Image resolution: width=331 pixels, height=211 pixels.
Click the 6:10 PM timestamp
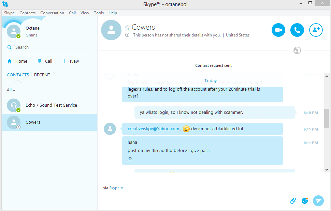(x=311, y=113)
